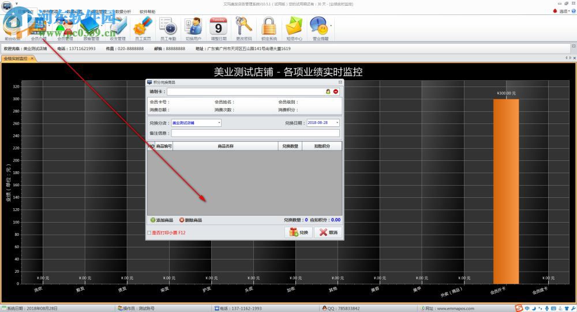Viewport: 577px width, 312px height.
Task: Select the 业绩实时监控 document tab
Action: tap(16, 58)
